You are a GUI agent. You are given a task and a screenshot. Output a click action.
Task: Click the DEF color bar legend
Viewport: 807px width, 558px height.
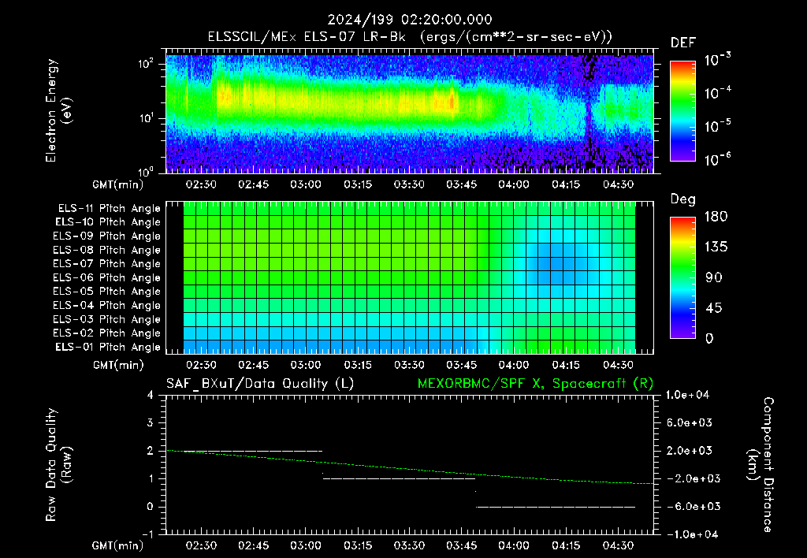tap(682, 110)
